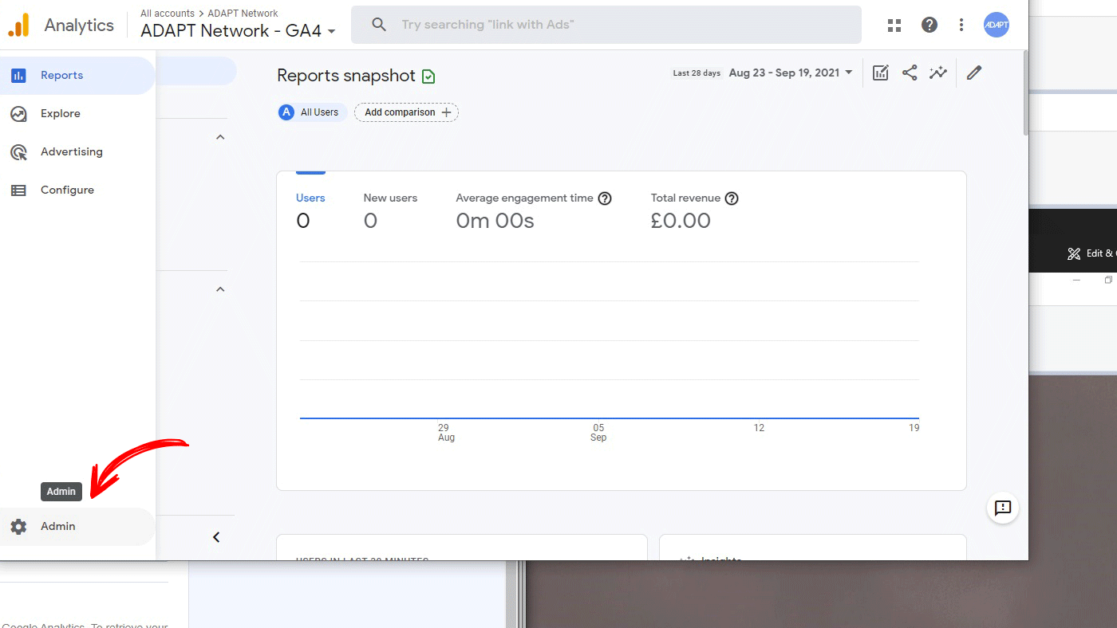The image size is (1117, 628).
Task: Click the pencil edit comparisons icon
Action: point(973,73)
